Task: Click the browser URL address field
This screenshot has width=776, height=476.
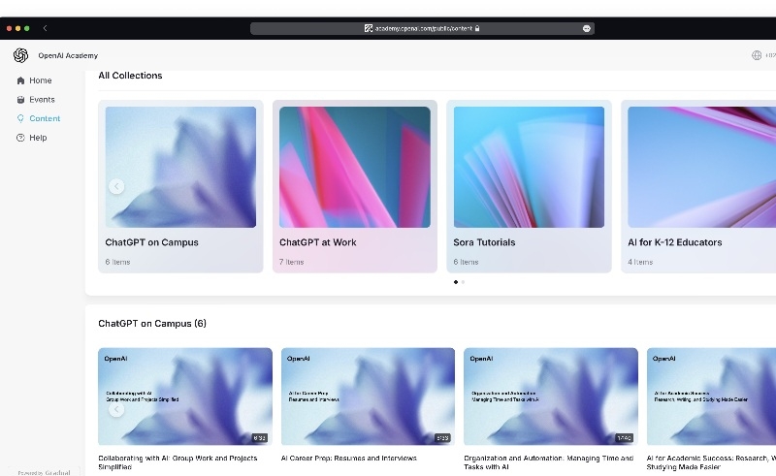Action: [422, 28]
